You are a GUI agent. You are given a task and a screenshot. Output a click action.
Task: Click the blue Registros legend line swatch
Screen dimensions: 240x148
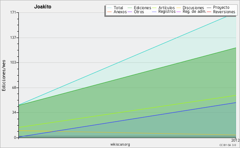pyautogui.click(x=154, y=12)
